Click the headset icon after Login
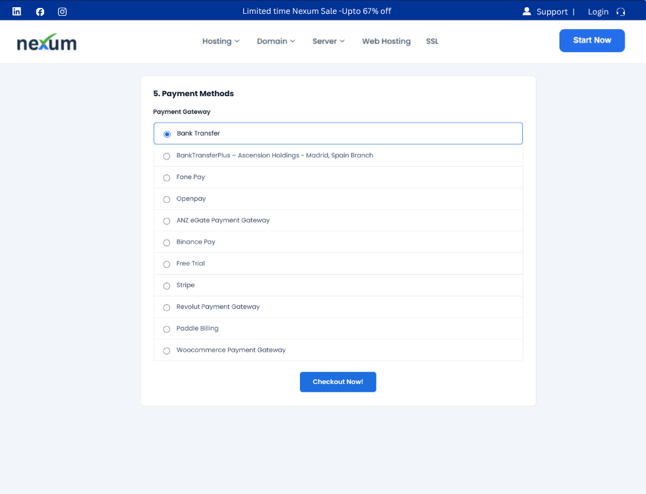This screenshot has width=646, height=494. click(620, 12)
